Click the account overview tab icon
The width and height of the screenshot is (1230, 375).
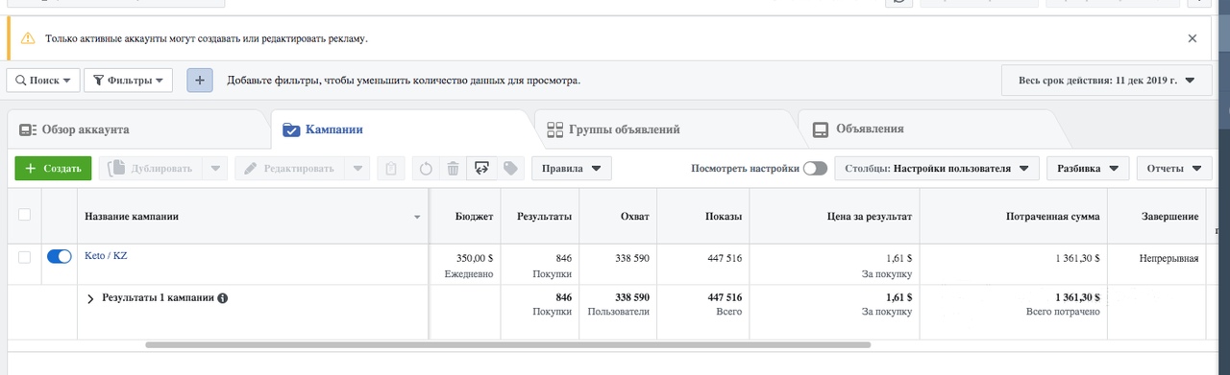tap(27, 129)
